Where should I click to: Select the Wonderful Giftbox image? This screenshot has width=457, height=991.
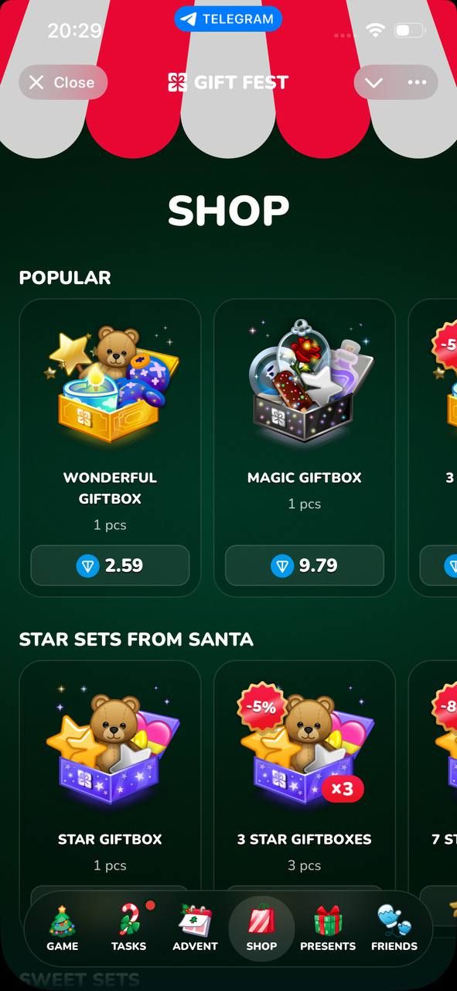[110, 383]
